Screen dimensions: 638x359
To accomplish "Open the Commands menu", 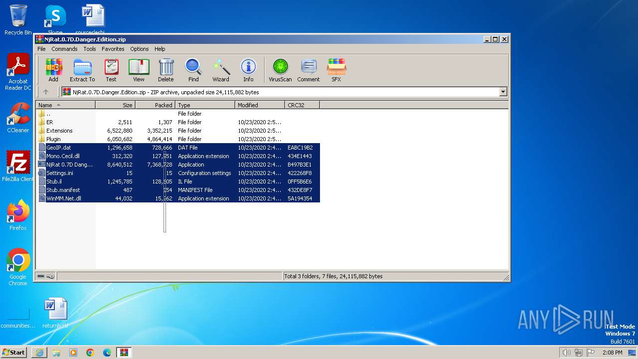I will (64, 49).
